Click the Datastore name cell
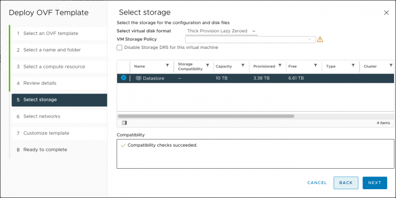Image resolution: width=396 pixels, height=198 pixels. pos(153,78)
